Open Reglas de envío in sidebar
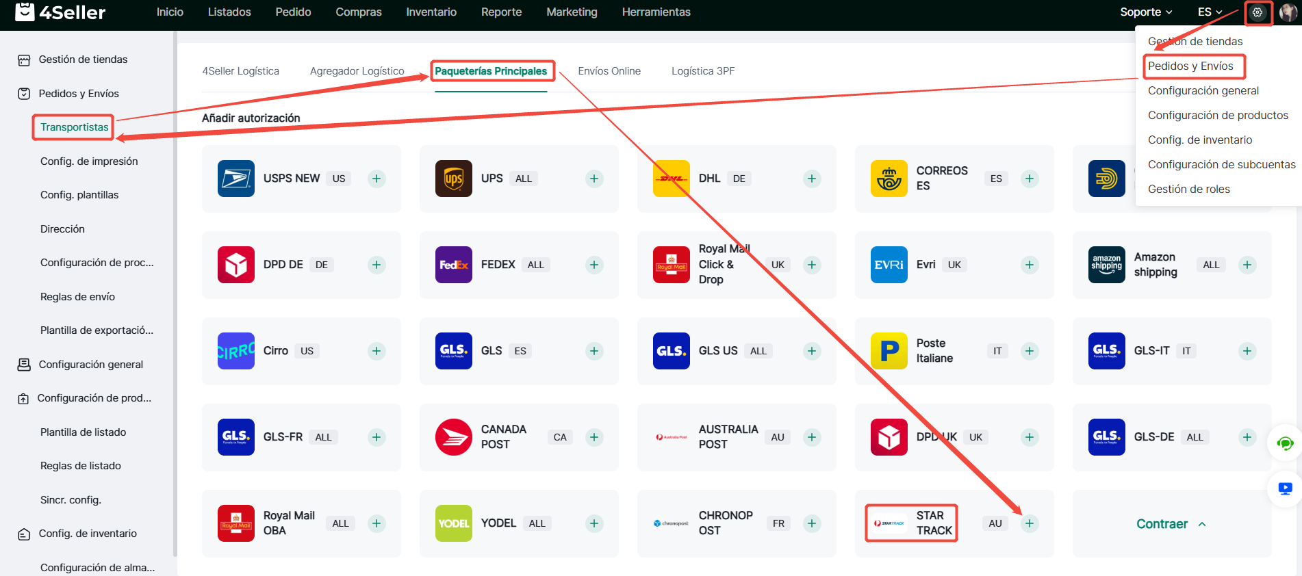 click(77, 297)
